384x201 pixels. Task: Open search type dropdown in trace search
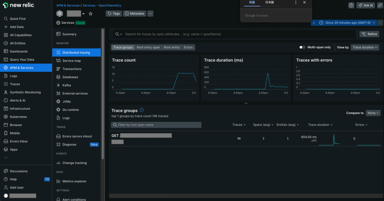119,34
